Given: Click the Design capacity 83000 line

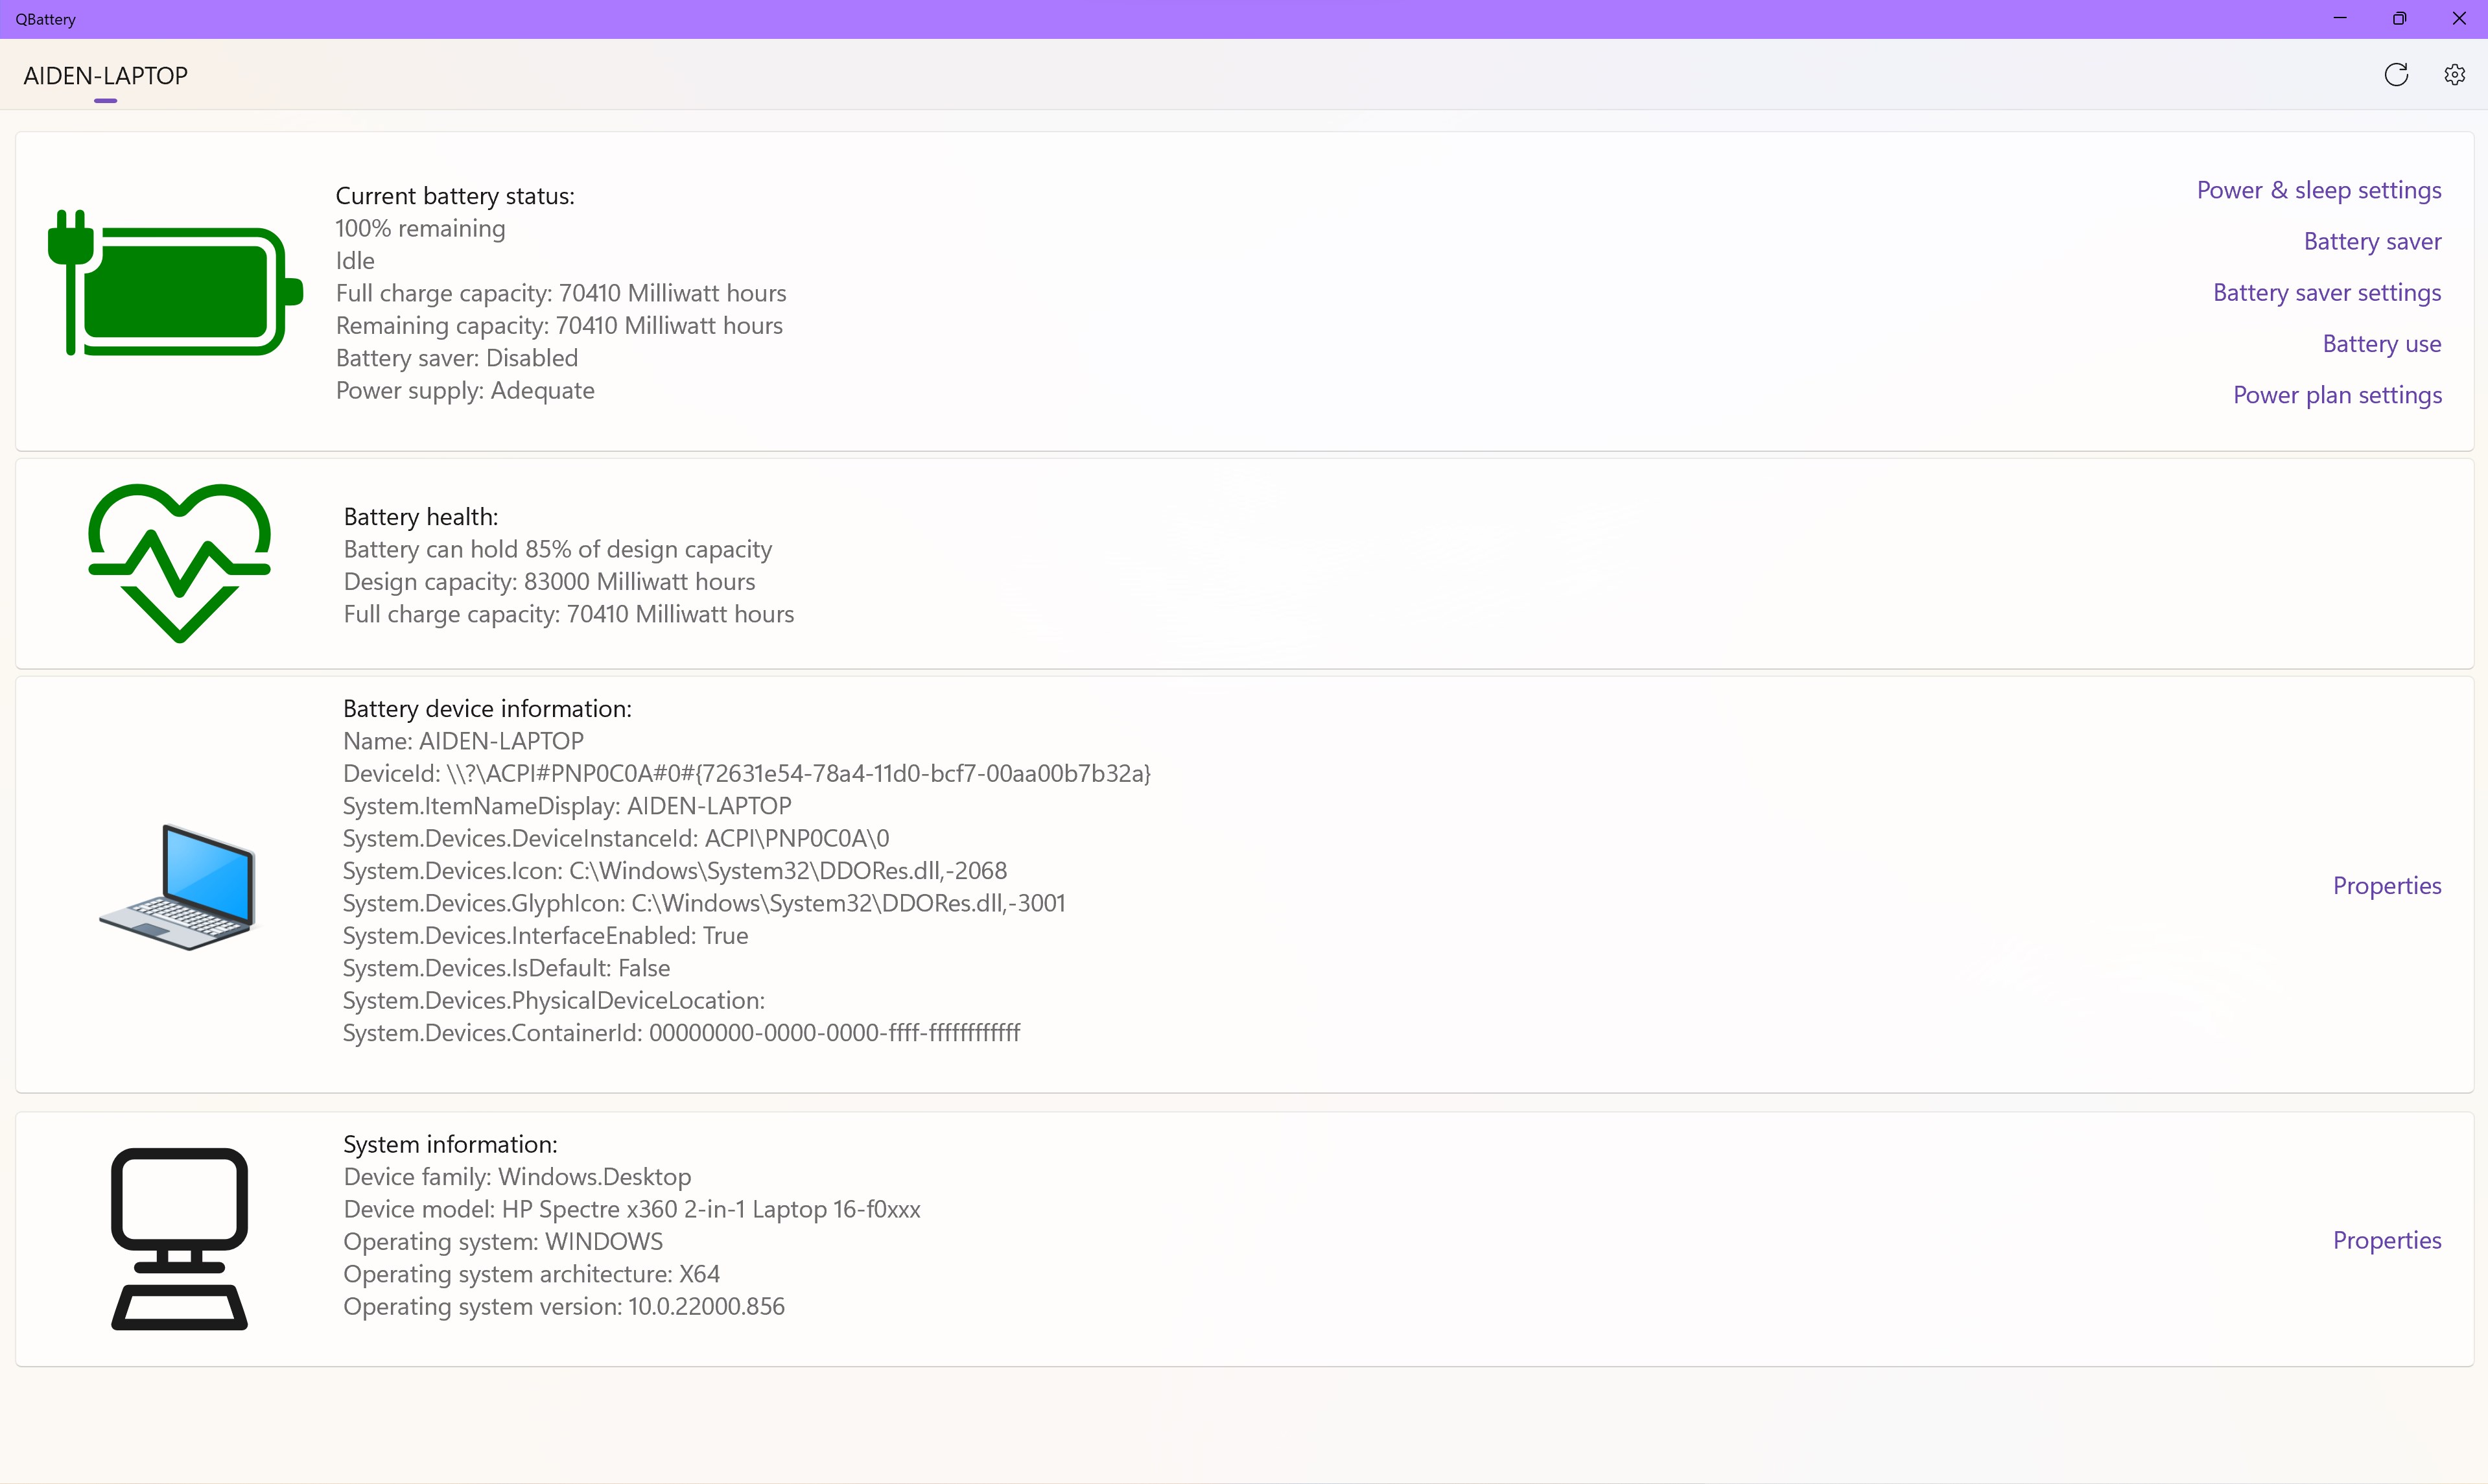Looking at the screenshot, I should tap(549, 582).
